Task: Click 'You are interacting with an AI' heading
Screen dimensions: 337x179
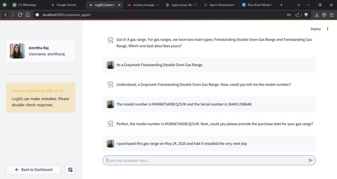Action: [37, 91]
